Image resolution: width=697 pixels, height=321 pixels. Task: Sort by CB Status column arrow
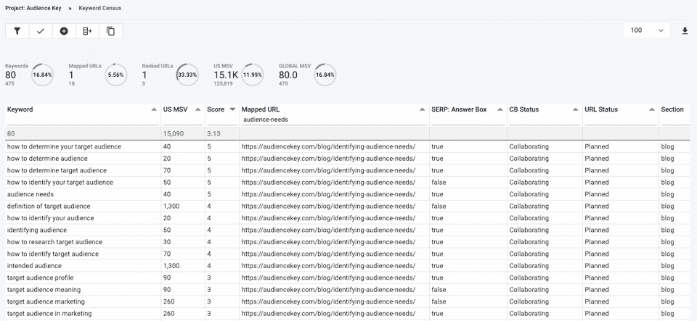[x=576, y=109]
